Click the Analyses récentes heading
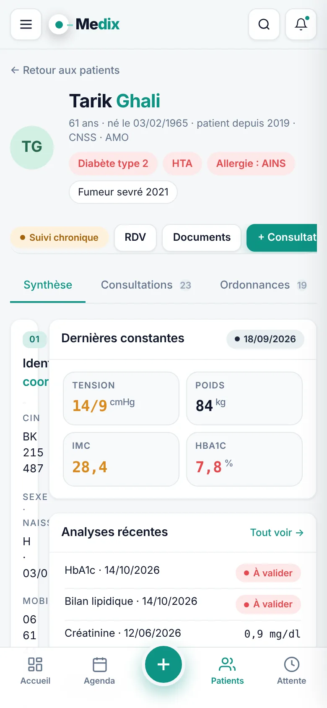The image size is (327, 708). pos(114,532)
